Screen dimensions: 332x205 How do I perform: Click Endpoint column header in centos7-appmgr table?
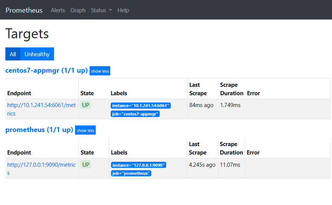[19, 93]
